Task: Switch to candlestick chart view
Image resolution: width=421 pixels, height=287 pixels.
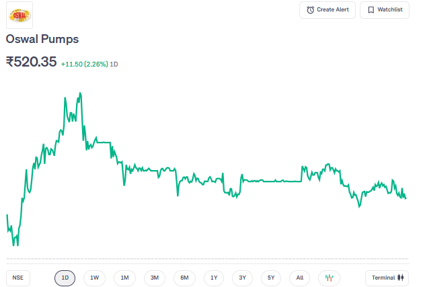Action: coord(329,278)
